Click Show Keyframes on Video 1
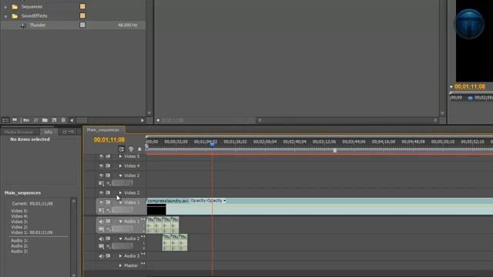Viewport: 493px width, 277px height. coord(108,210)
